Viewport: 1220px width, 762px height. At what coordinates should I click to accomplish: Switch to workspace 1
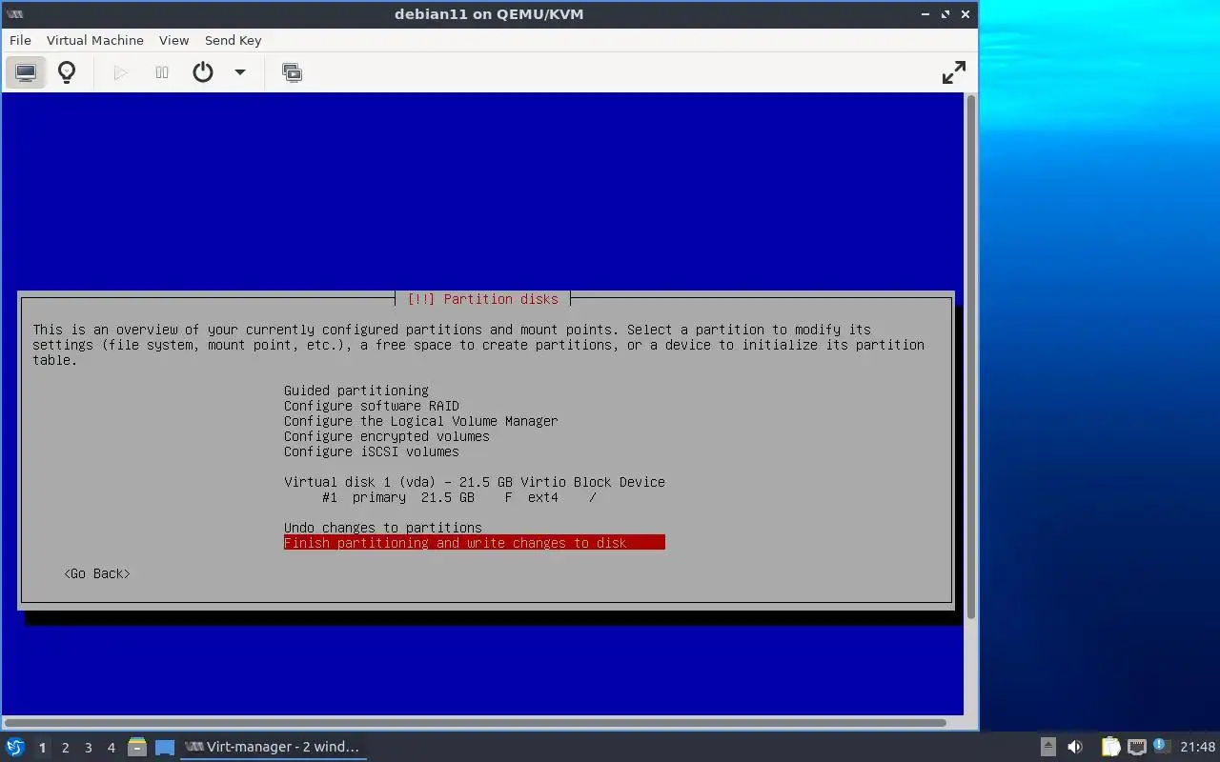coord(42,748)
